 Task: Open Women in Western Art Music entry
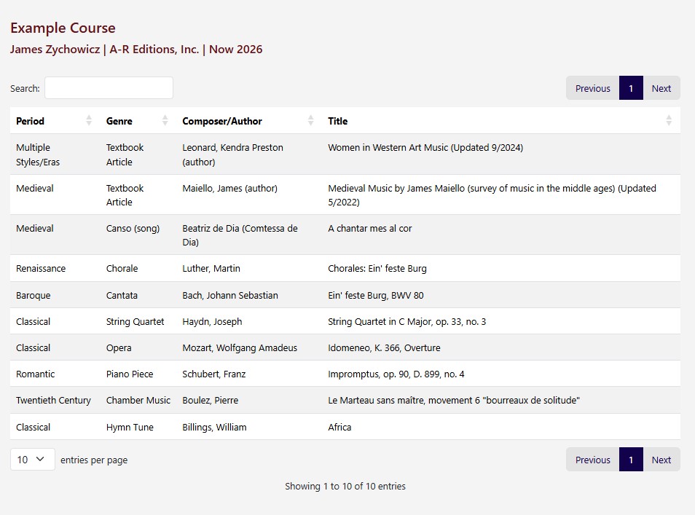[425, 148]
